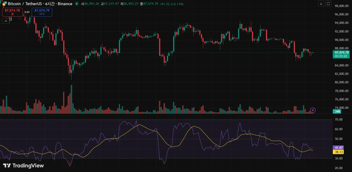Screen dimensions: 352x172
Task: Click the 4시간 interval label
Action: 50,4
